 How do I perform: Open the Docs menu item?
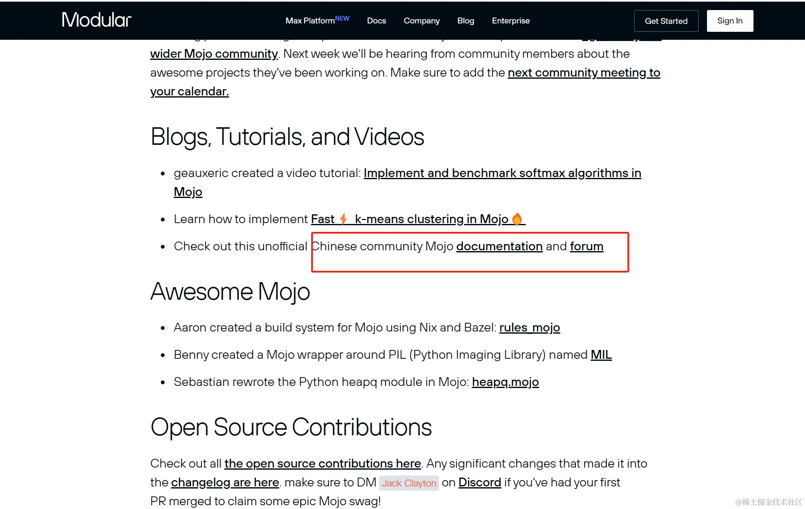coord(376,21)
